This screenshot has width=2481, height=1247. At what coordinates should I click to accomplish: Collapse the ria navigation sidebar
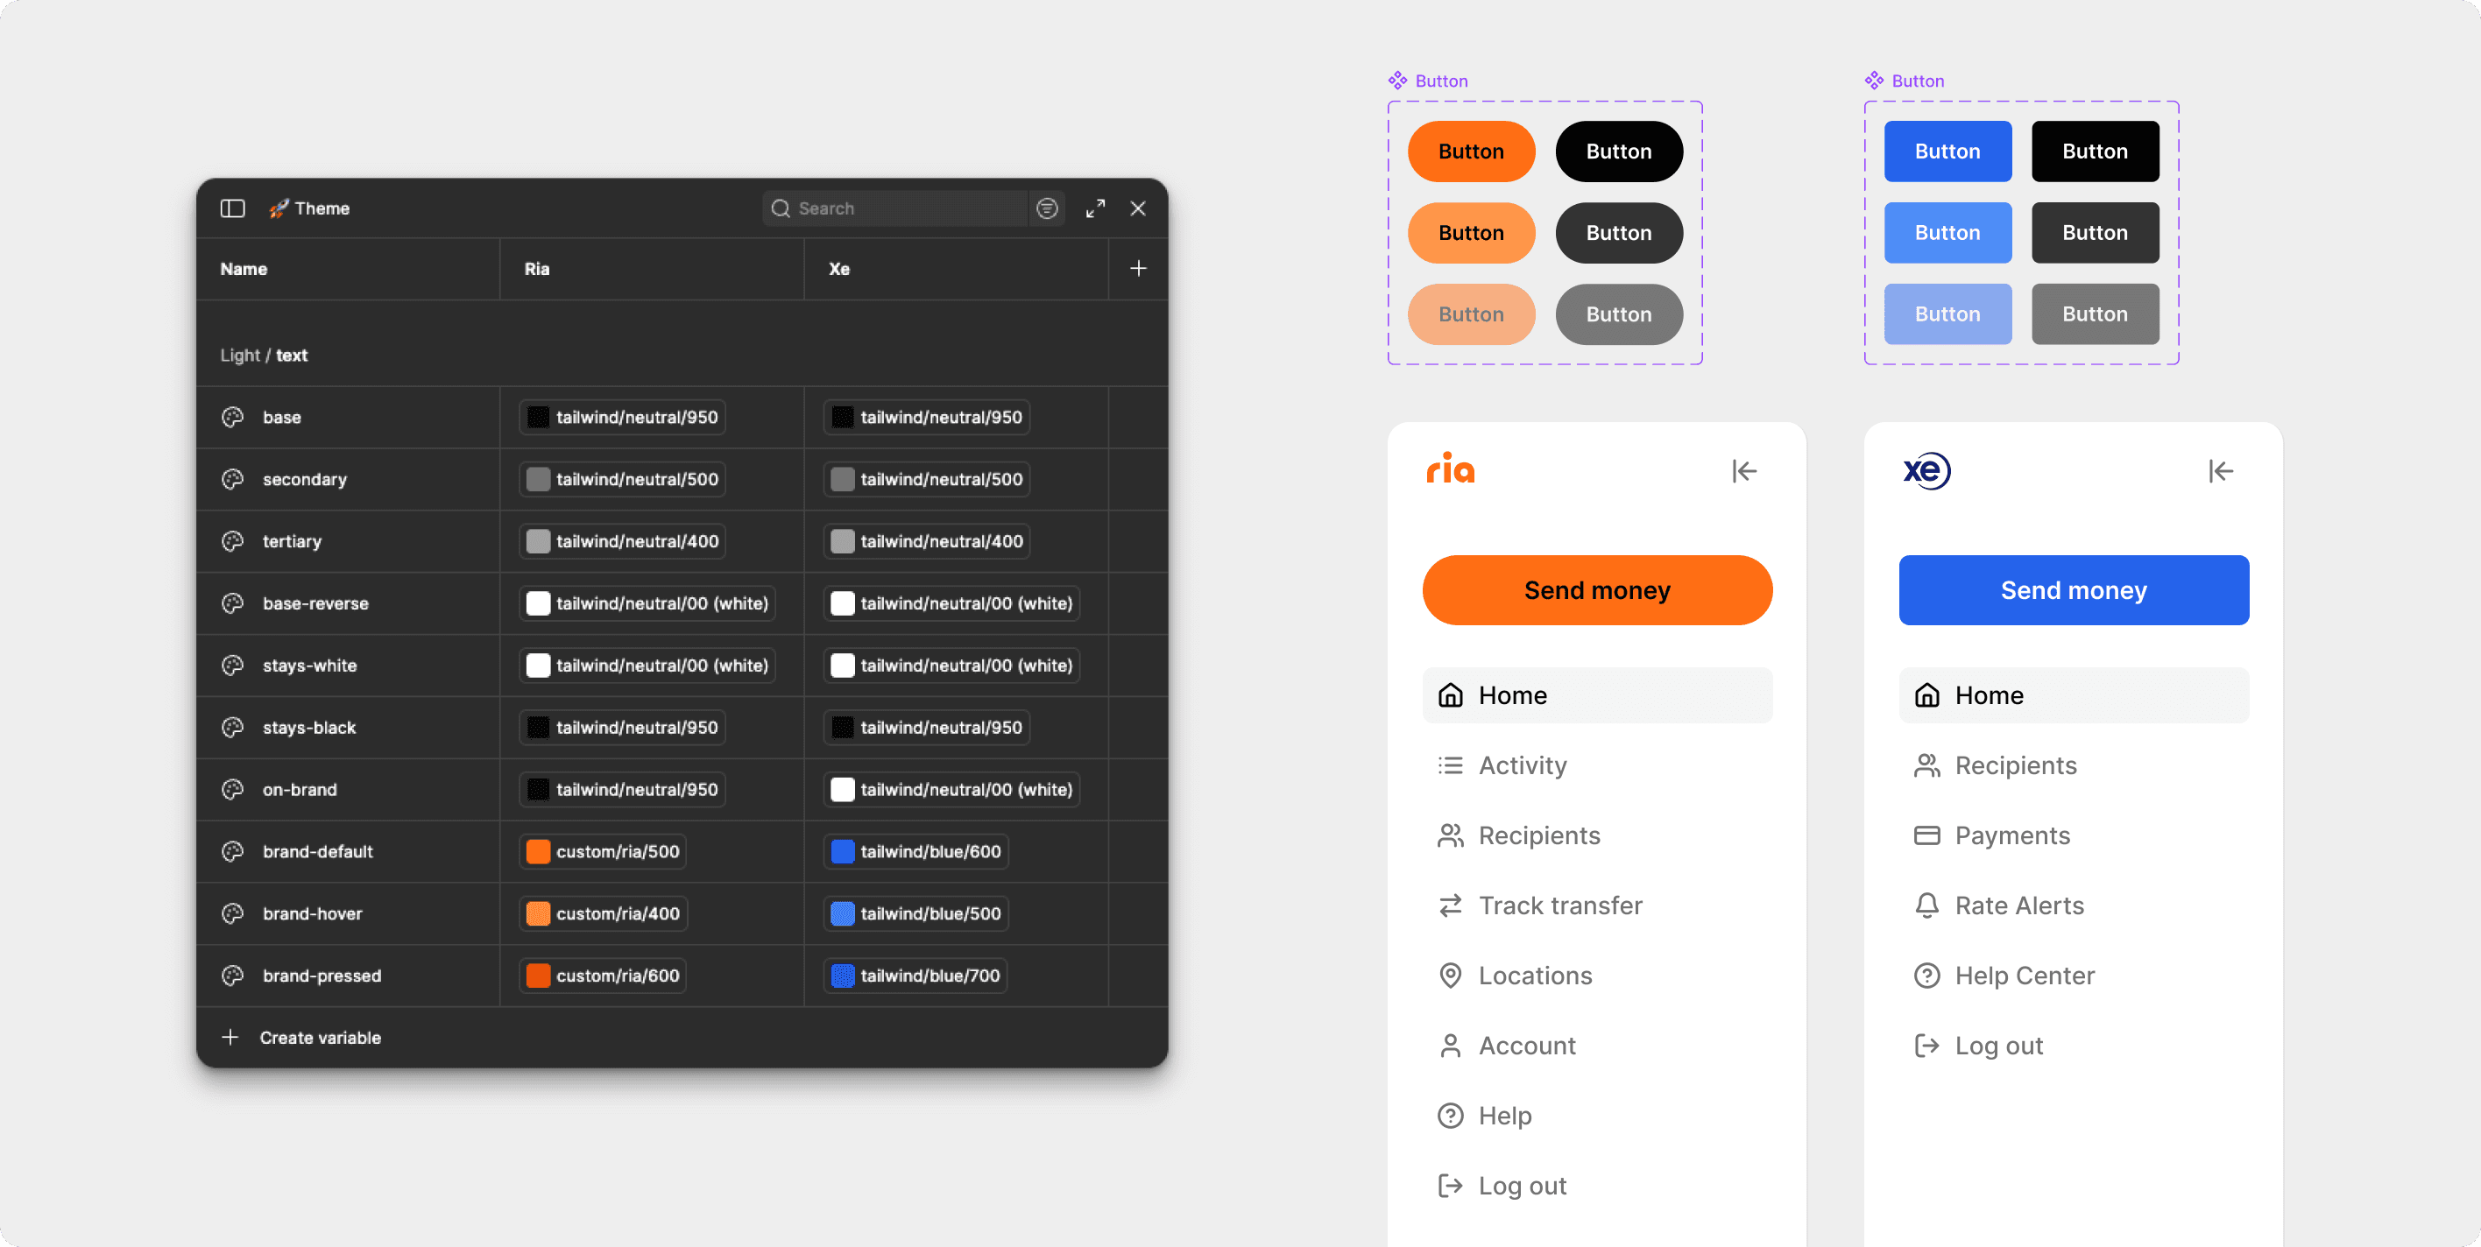pos(1744,471)
